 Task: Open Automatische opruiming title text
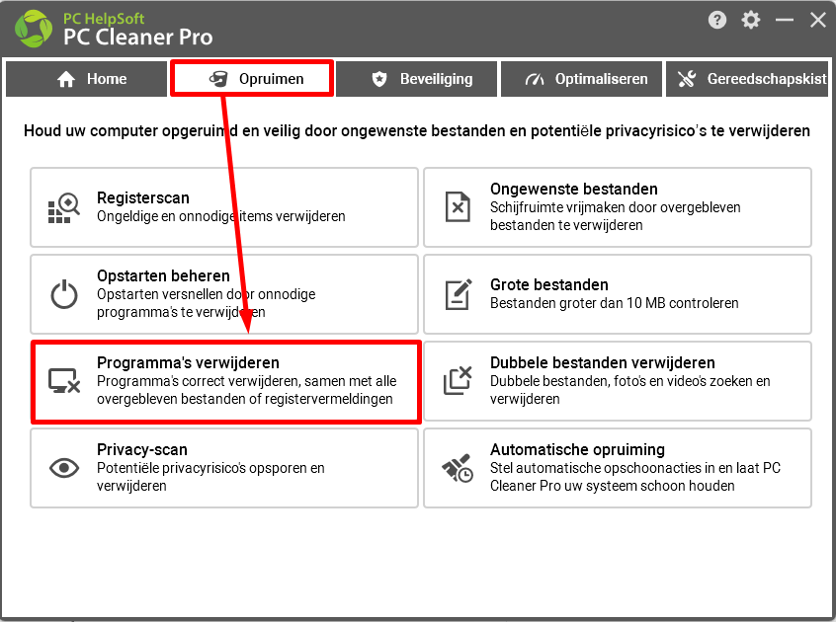(577, 450)
